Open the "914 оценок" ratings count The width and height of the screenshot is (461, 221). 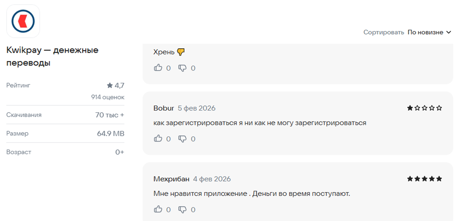pos(108,97)
